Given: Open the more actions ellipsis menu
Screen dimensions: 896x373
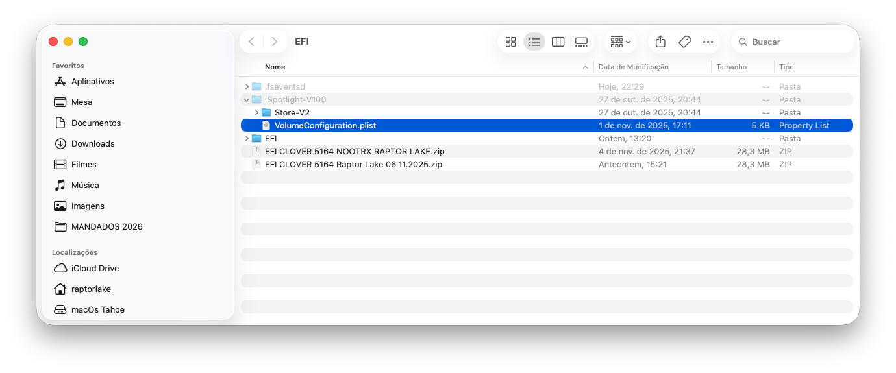Looking at the screenshot, I should [x=708, y=42].
